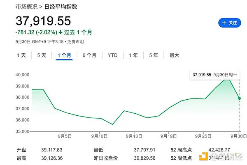Click the gold watermark logo at bottom right
Image resolution: width=247 pixels, height=165 pixels.
pos(202,156)
